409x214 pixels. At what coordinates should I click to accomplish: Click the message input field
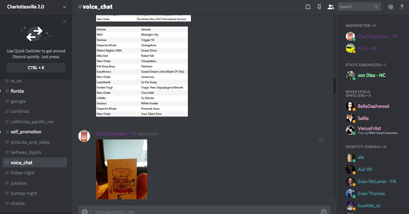202,212
